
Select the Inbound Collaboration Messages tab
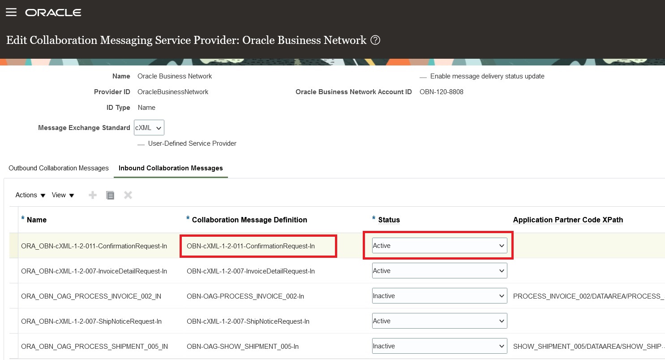click(171, 168)
